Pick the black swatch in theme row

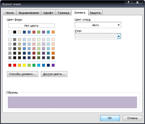pyautogui.click(x=15, y=32)
